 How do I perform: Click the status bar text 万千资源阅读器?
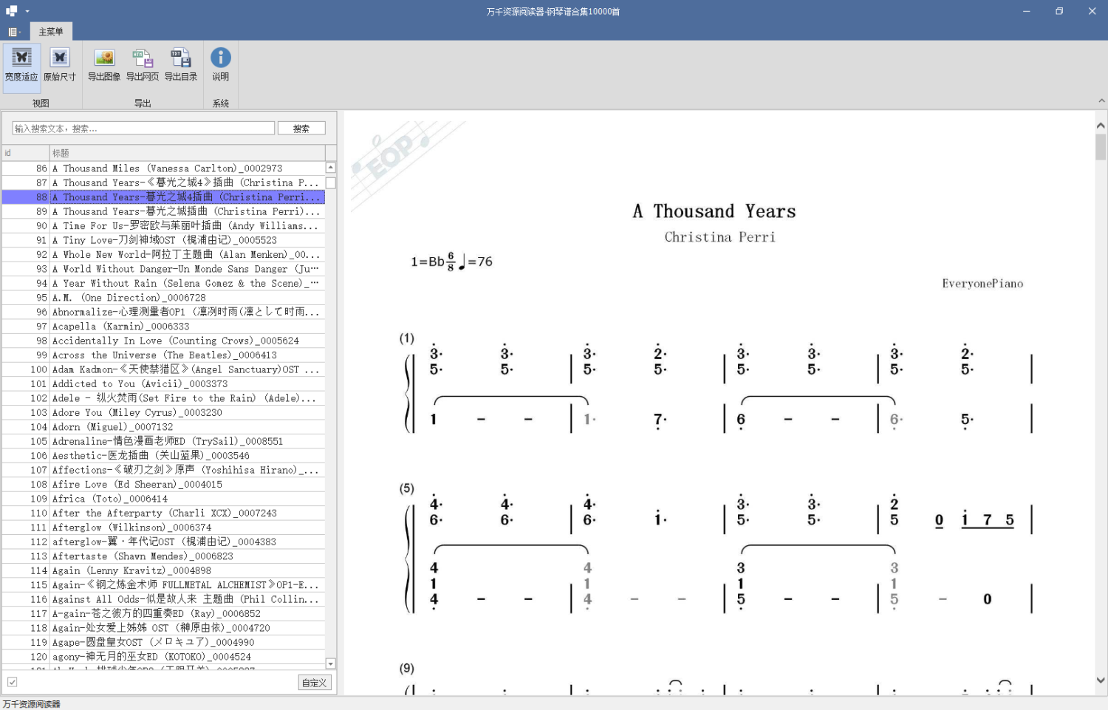(x=32, y=704)
